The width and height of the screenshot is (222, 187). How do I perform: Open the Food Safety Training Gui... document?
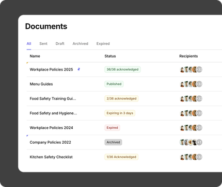(x=53, y=98)
